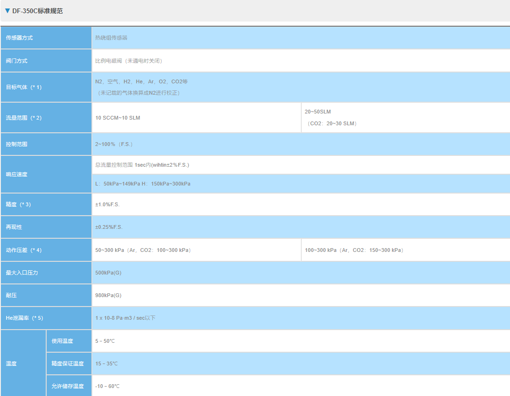This screenshot has height=396, width=510.
Task: Select the 最大入口压力 row header
Action: pos(46,273)
